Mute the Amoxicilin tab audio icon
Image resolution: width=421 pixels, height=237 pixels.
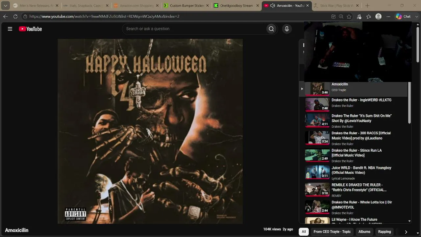[x=273, y=6]
